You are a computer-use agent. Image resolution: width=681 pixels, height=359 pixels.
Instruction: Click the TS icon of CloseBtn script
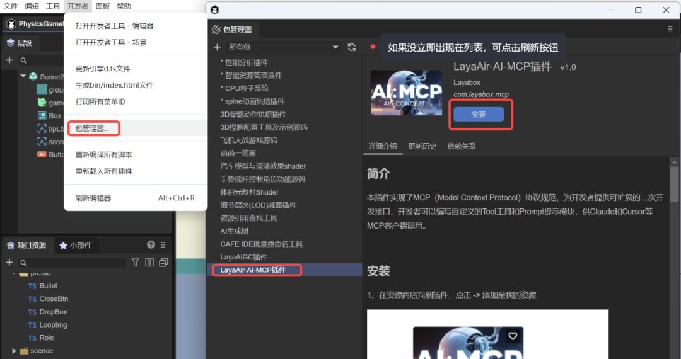click(32, 299)
